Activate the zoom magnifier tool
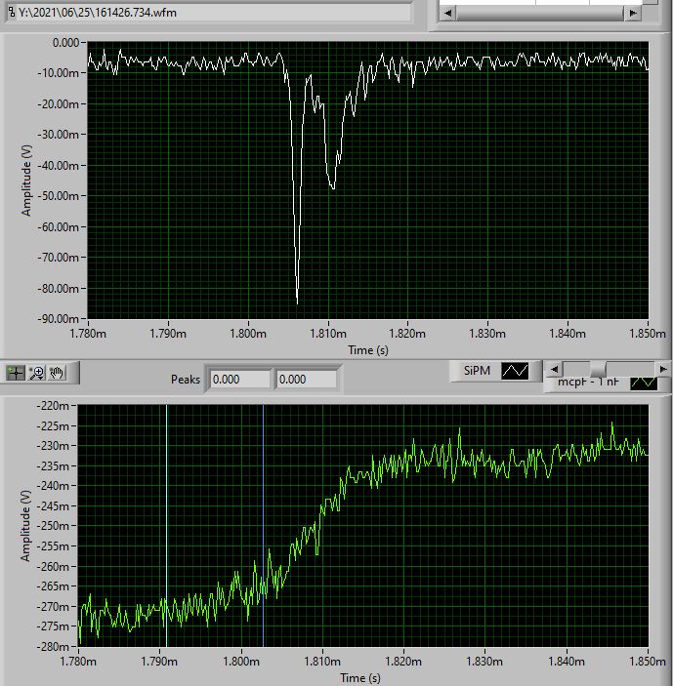Screen dimensions: 673x686 coord(36,373)
